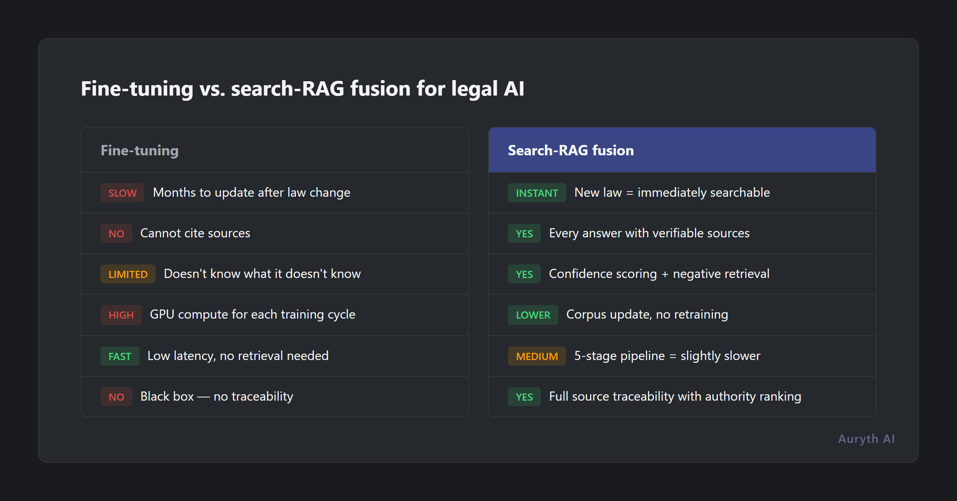Click the blue Search-RAG fusion header bar
Screen dimensions: 957x501
pos(682,150)
